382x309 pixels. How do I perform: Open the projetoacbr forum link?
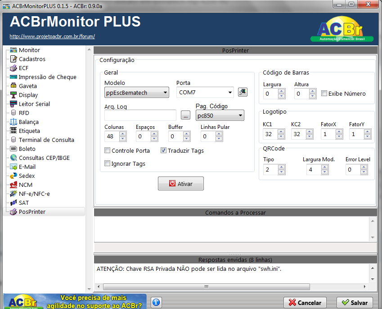pos(52,36)
